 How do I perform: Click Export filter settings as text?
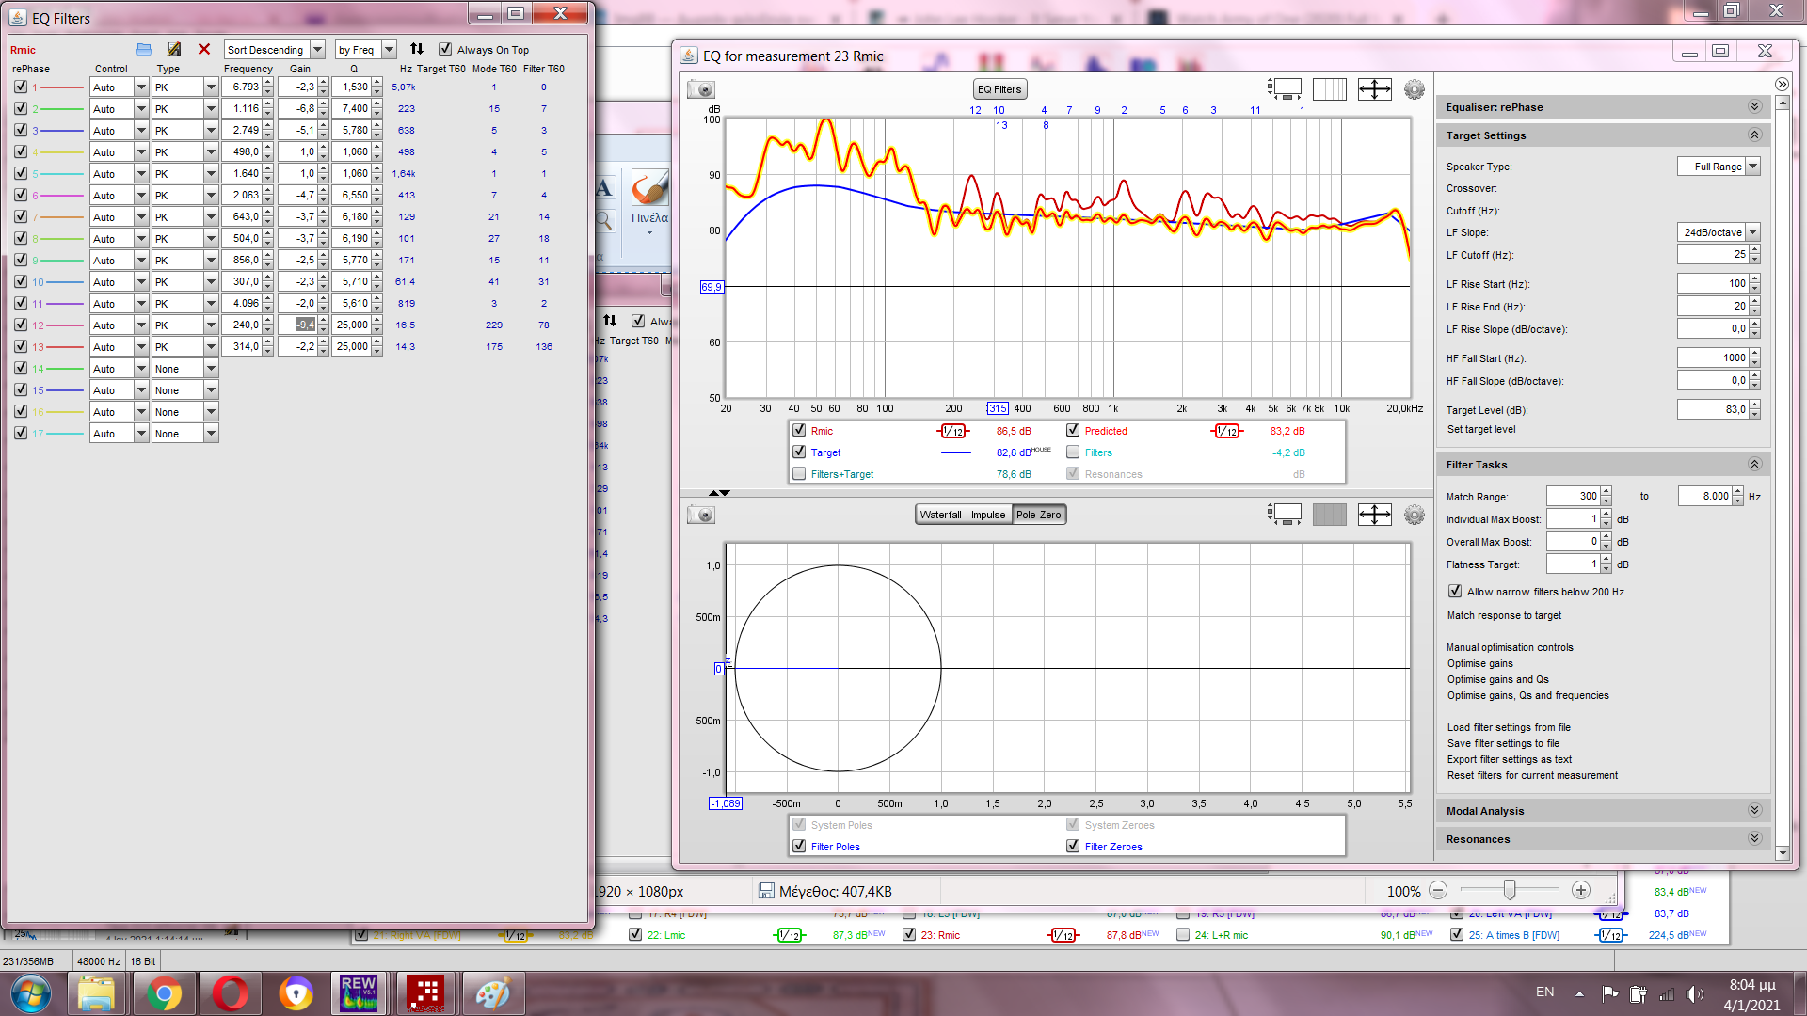click(x=1510, y=759)
